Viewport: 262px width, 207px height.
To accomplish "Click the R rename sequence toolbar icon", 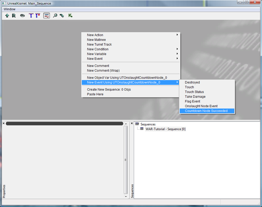I will tap(14, 16).
